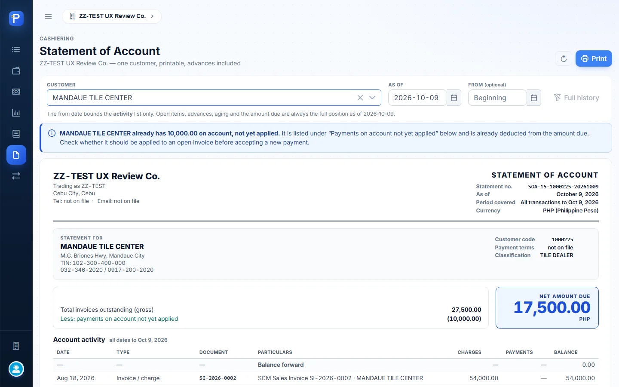
Task: Clear the selected customer with X
Action: (x=360, y=98)
